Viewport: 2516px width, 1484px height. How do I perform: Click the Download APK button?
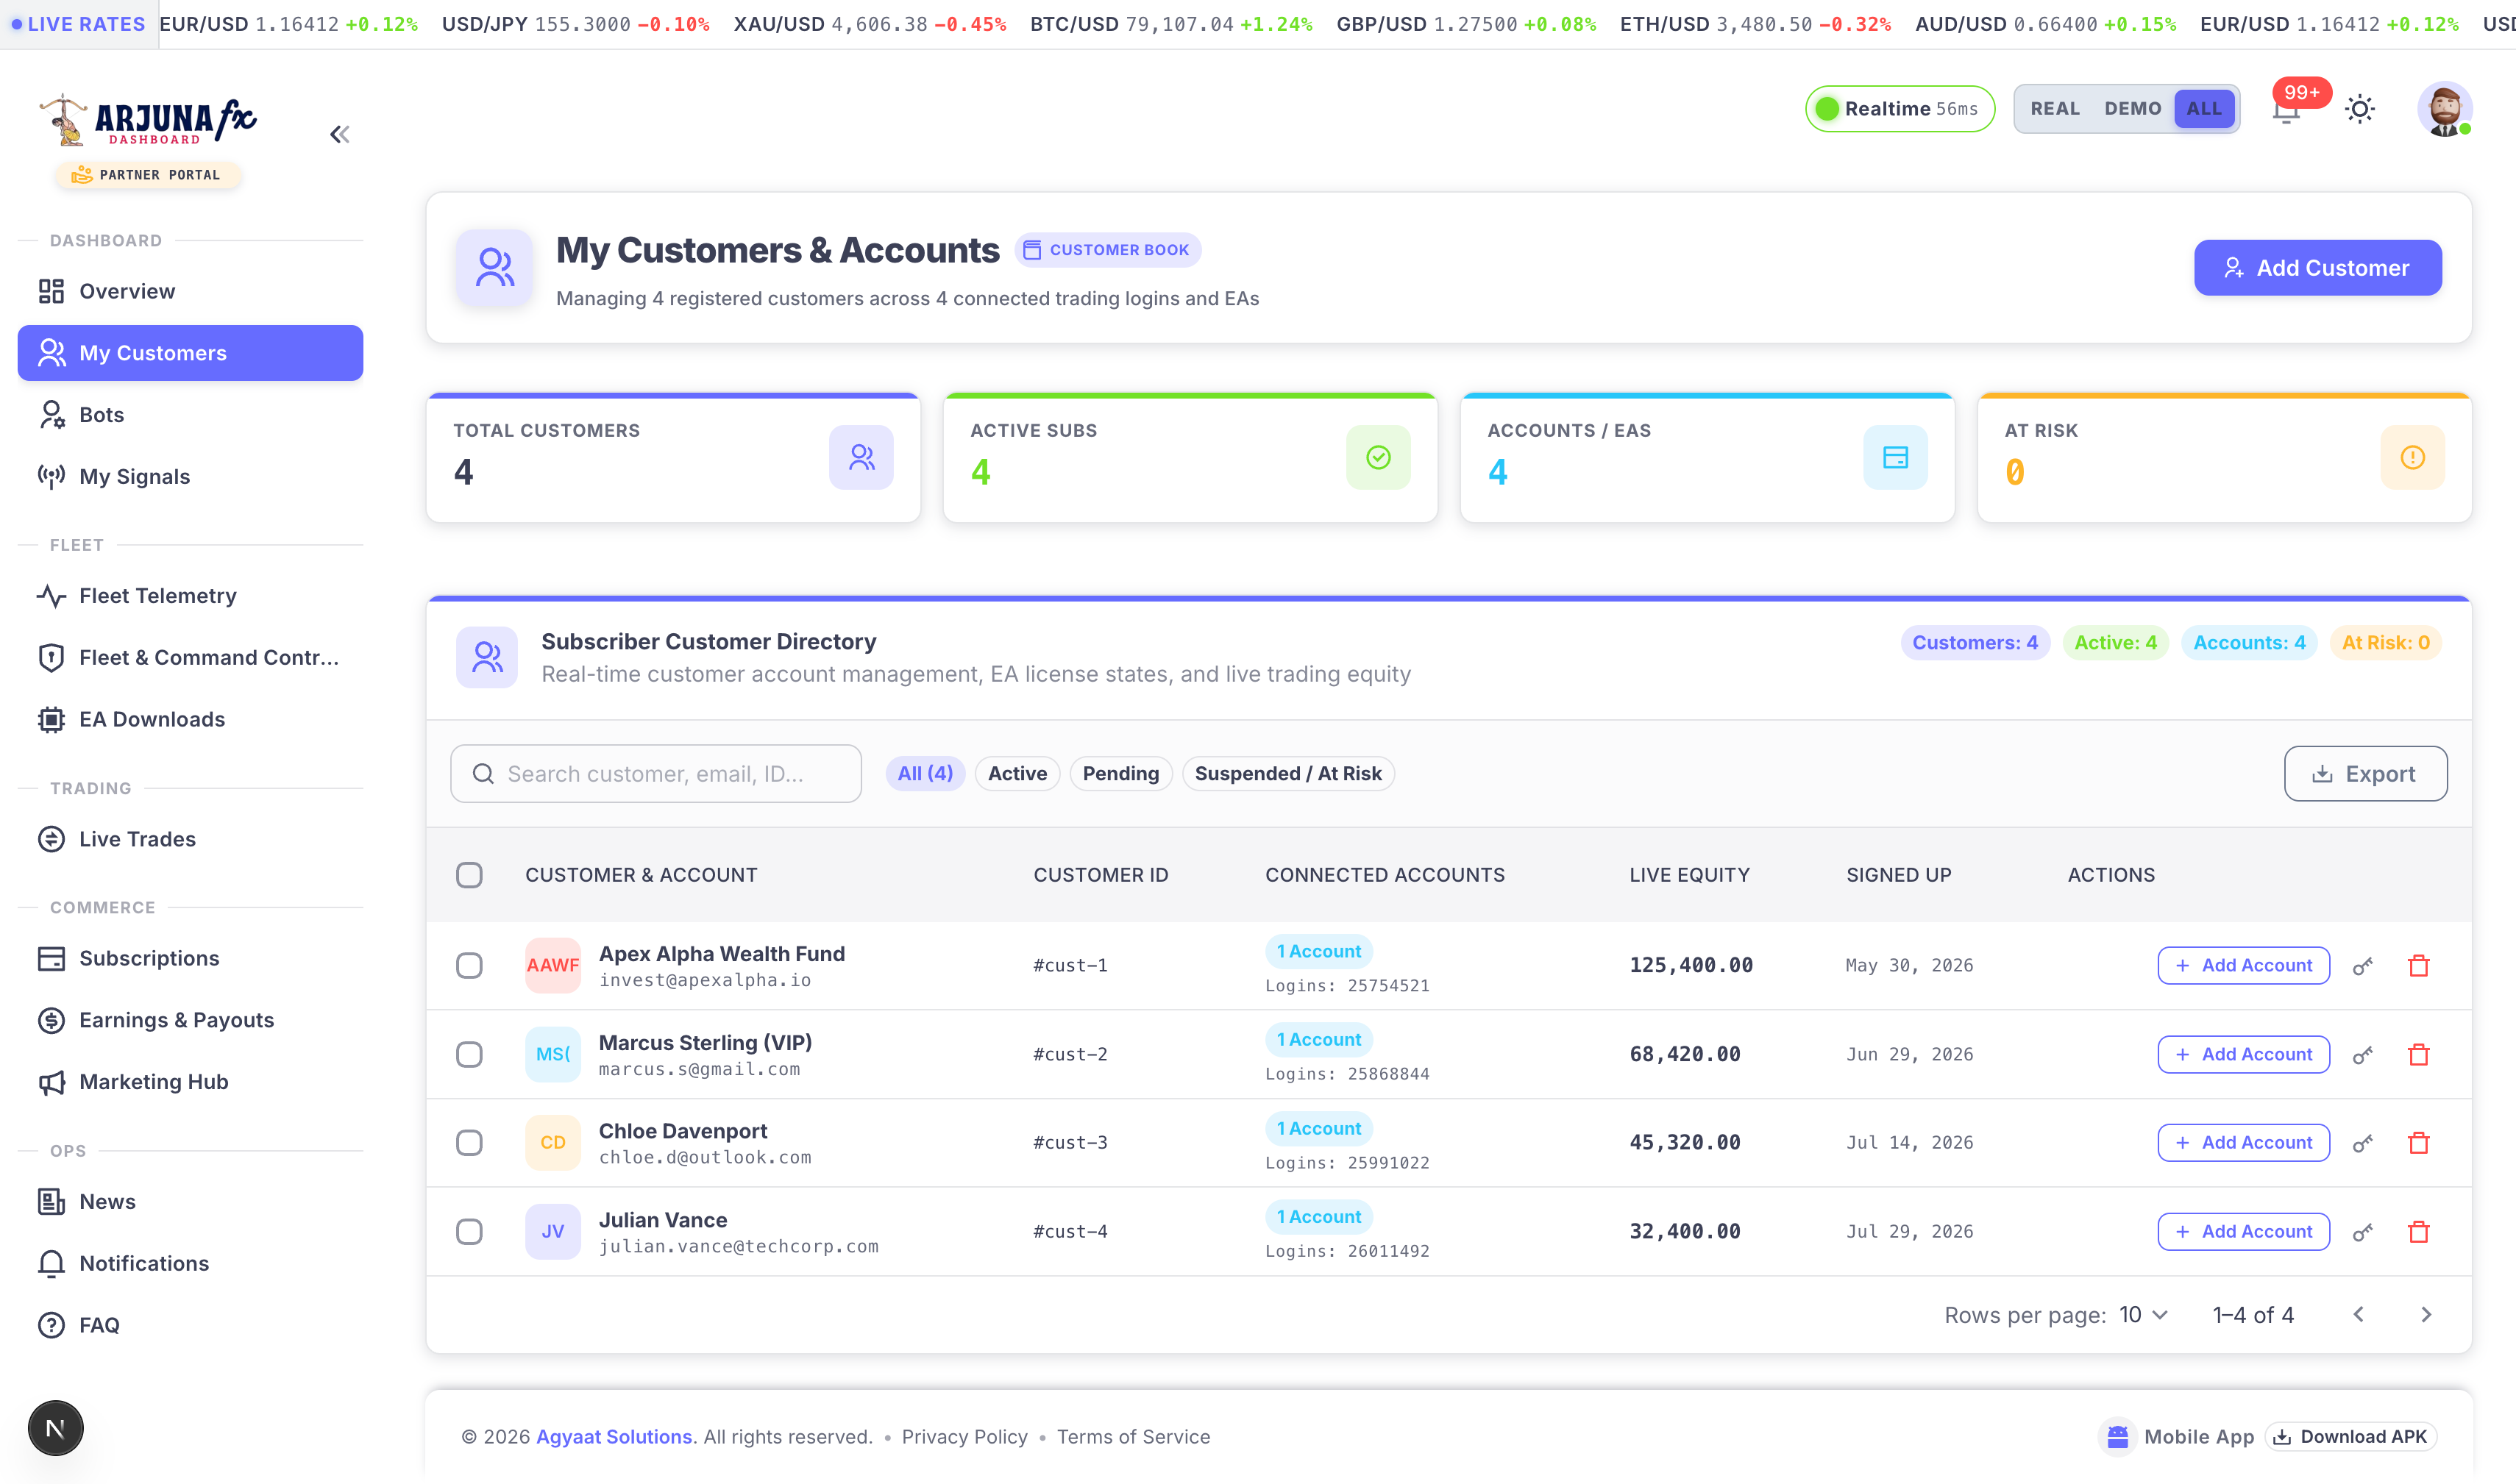pyautogui.click(x=2351, y=1437)
